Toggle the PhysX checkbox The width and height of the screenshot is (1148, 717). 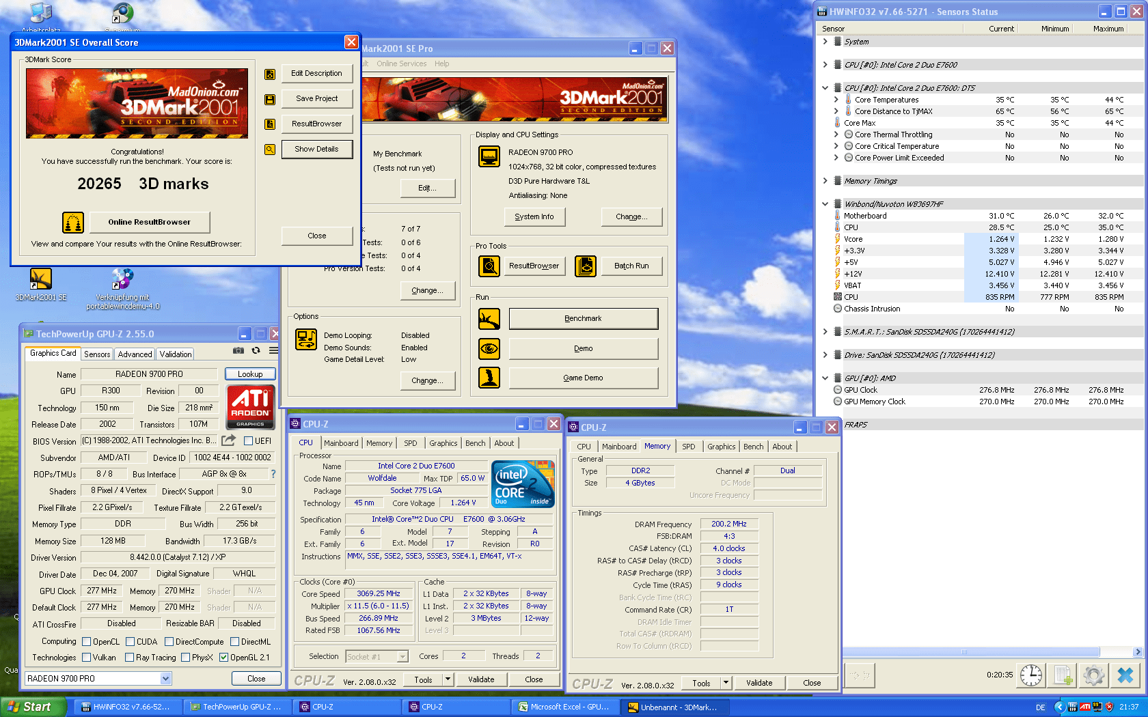tap(185, 658)
